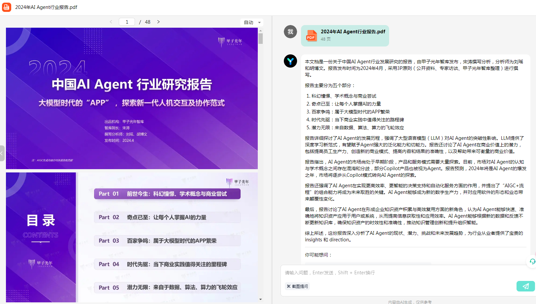Screen dimensions: 536x304
Task: Open the 自动 zoom dropdown
Action: coord(252,22)
